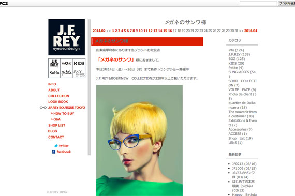Open category Photo de client (58)
295x196 pixels.
(x=242, y=96)
